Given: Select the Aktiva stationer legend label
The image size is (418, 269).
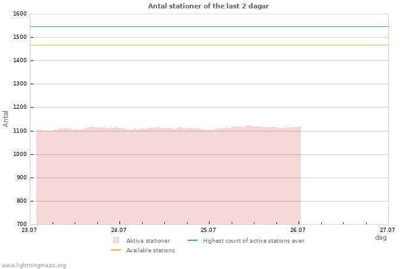Looking at the screenshot, I should click(148, 241).
